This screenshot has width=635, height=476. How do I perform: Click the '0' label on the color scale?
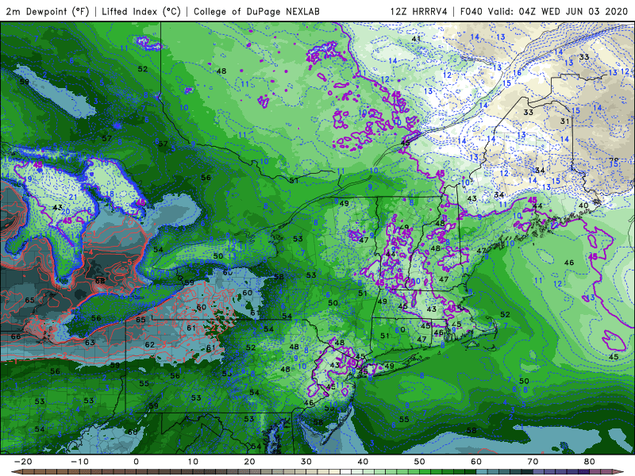coord(136,462)
